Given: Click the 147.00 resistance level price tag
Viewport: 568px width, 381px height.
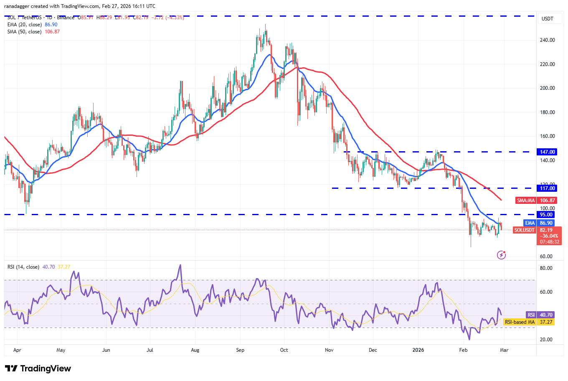Looking at the screenshot, I should tap(546, 152).
